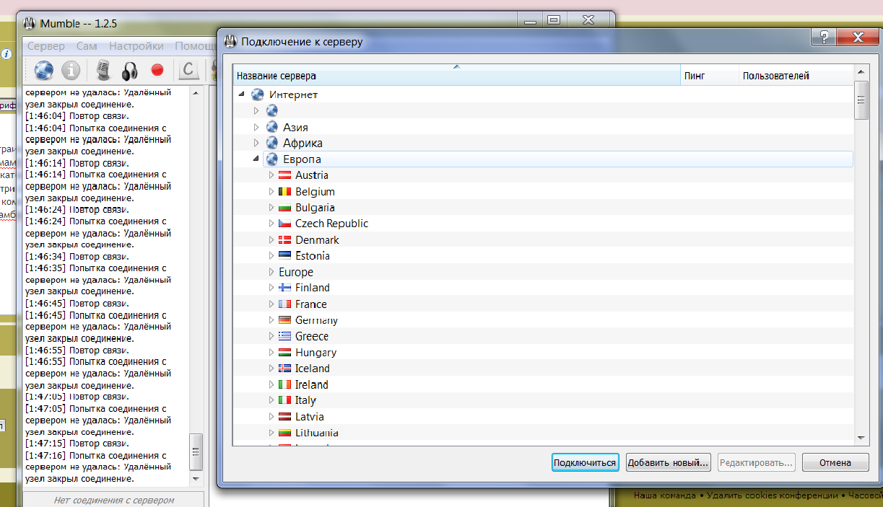The width and height of the screenshot is (883, 507).
Task: Click the Добавить новый button
Action: click(x=668, y=463)
